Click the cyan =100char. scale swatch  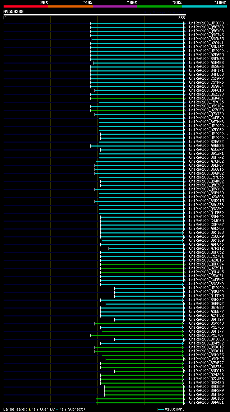tap(161, 409)
